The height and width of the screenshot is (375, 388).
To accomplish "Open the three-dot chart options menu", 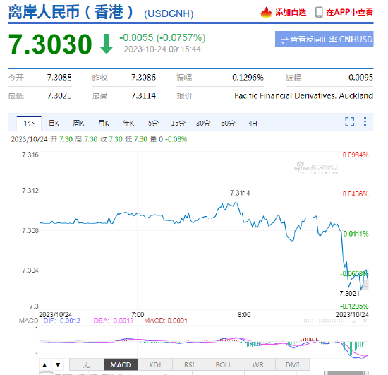I will pyautogui.click(x=365, y=121).
